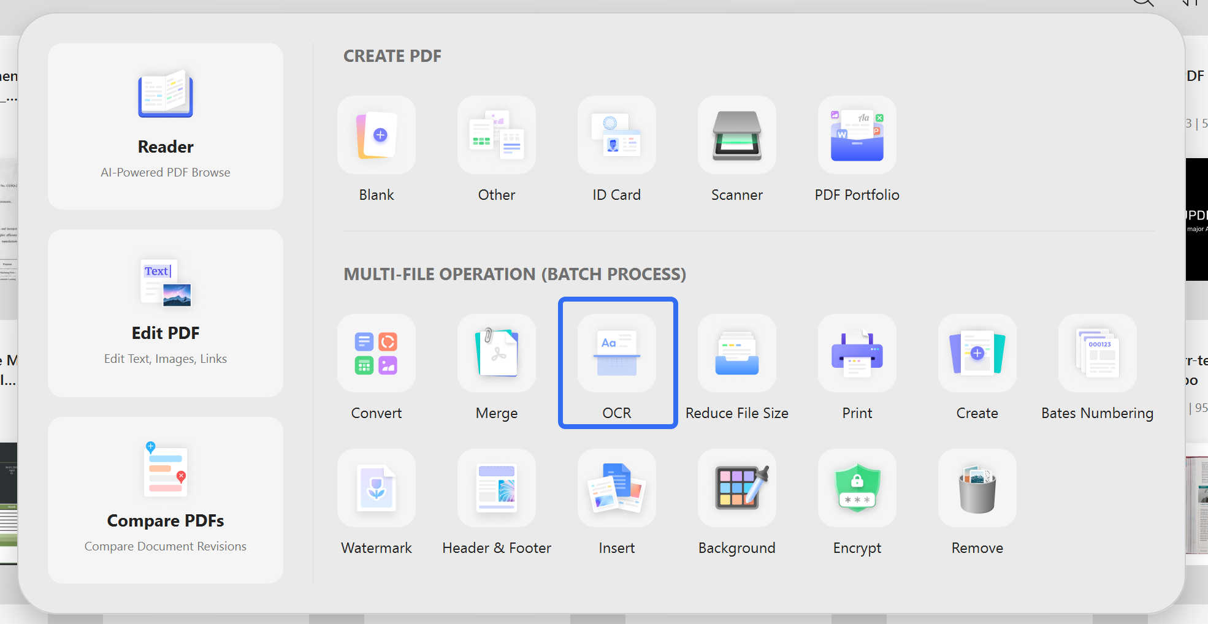Open batch Print tool

click(x=857, y=353)
